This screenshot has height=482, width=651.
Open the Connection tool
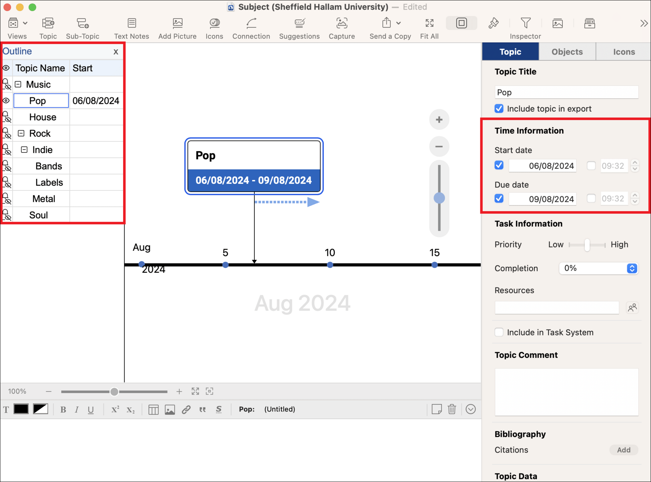click(x=251, y=23)
